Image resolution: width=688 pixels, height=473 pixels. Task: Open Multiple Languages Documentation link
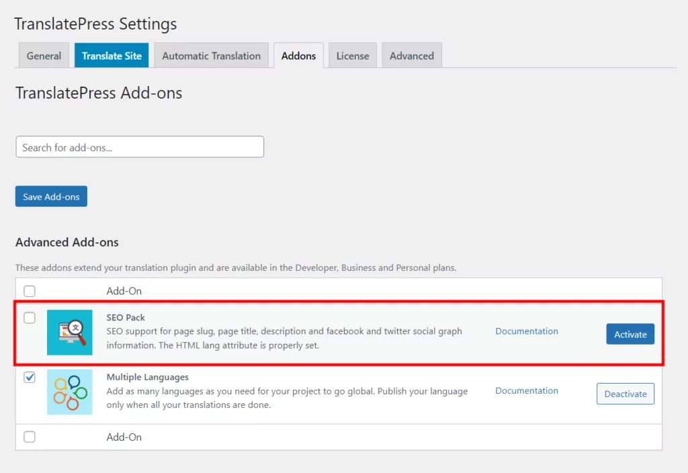point(527,390)
